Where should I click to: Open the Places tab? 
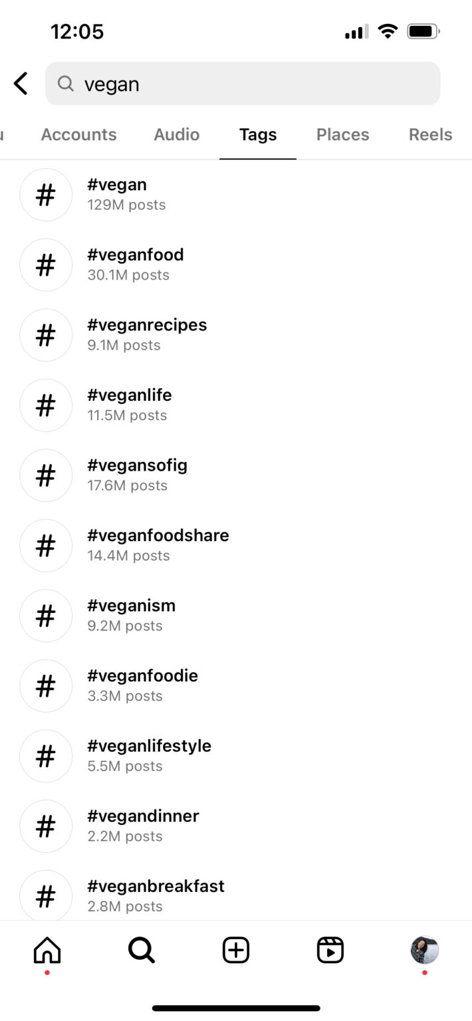click(x=342, y=134)
